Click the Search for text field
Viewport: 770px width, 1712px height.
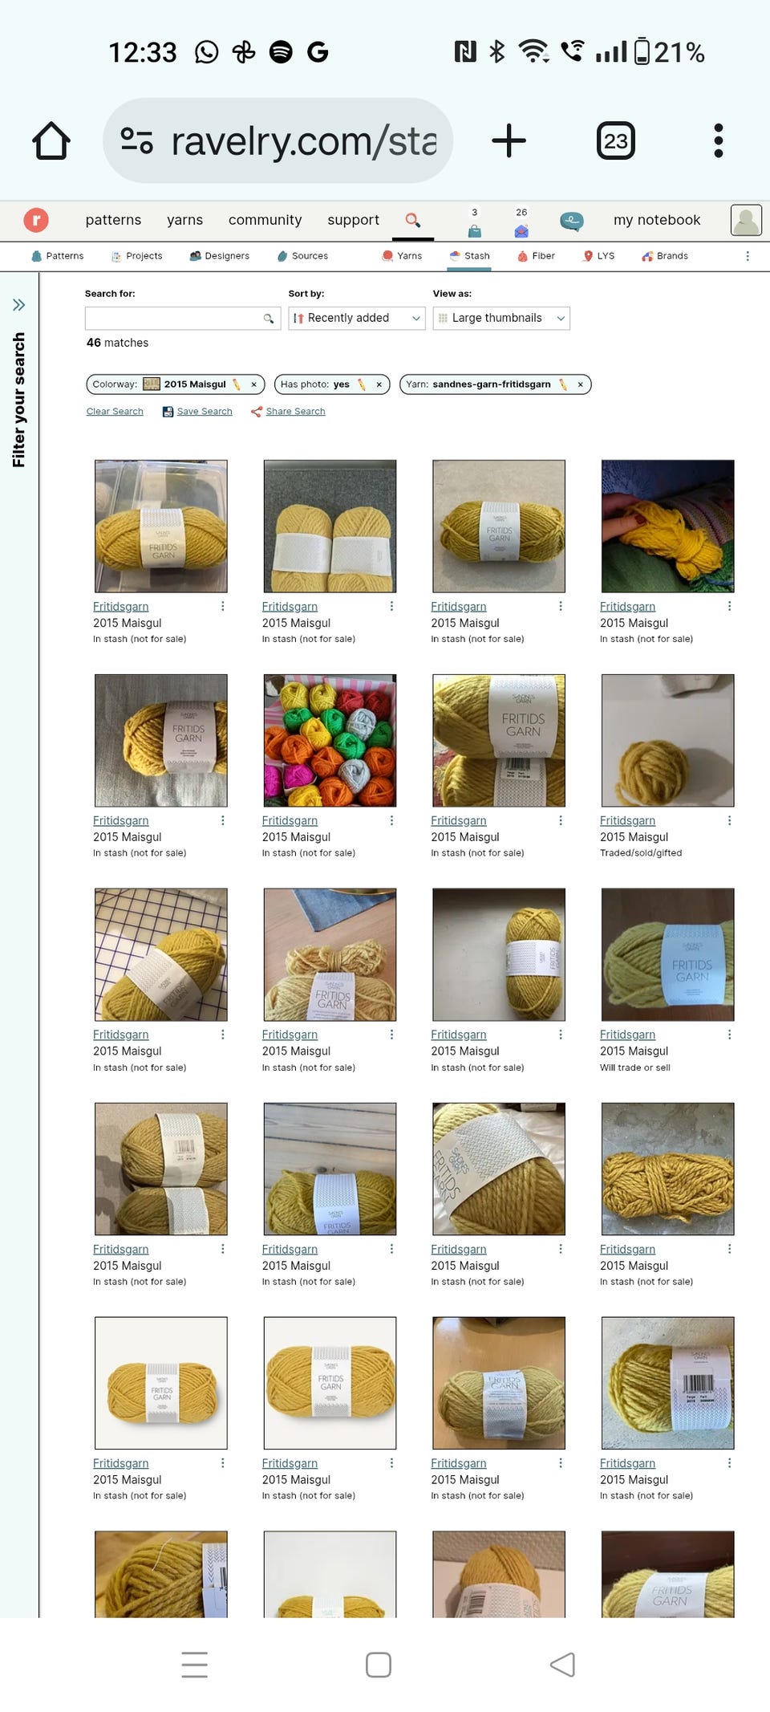pyautogui.click(x=183, y=318)
